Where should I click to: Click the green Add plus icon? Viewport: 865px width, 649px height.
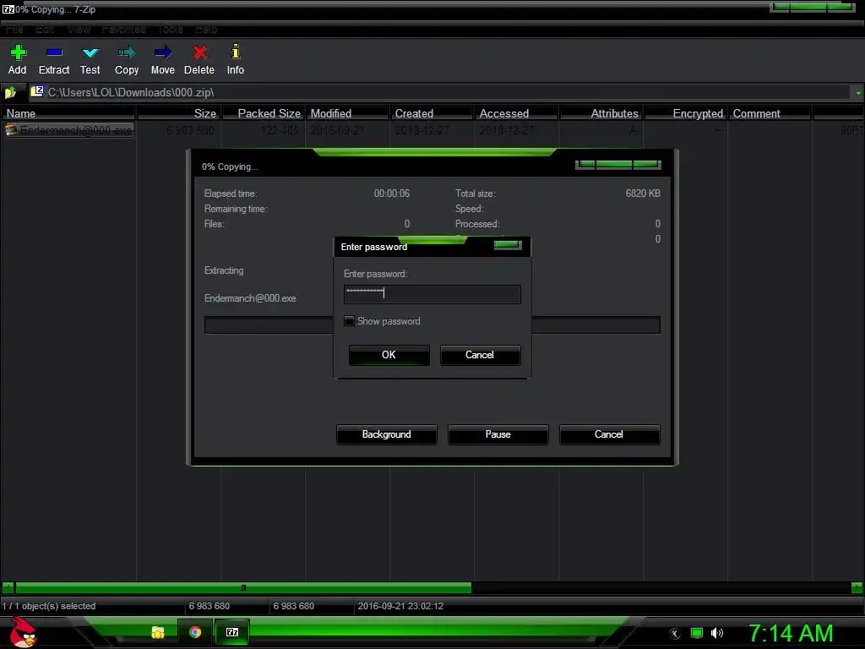coord(18,52)
